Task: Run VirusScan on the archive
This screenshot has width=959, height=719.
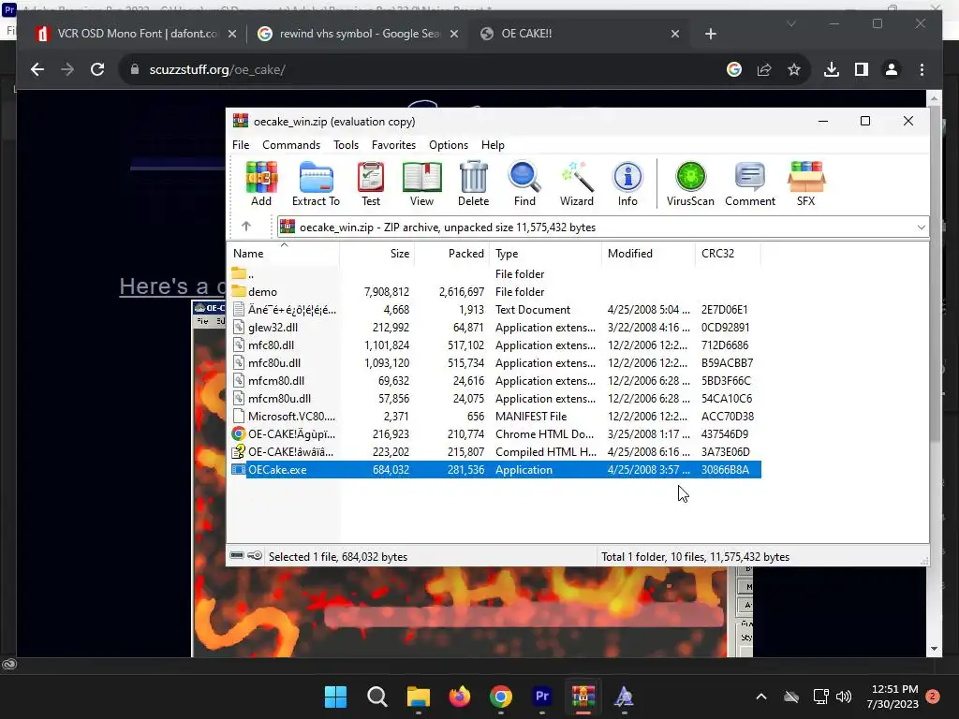Action: [690, 183]
